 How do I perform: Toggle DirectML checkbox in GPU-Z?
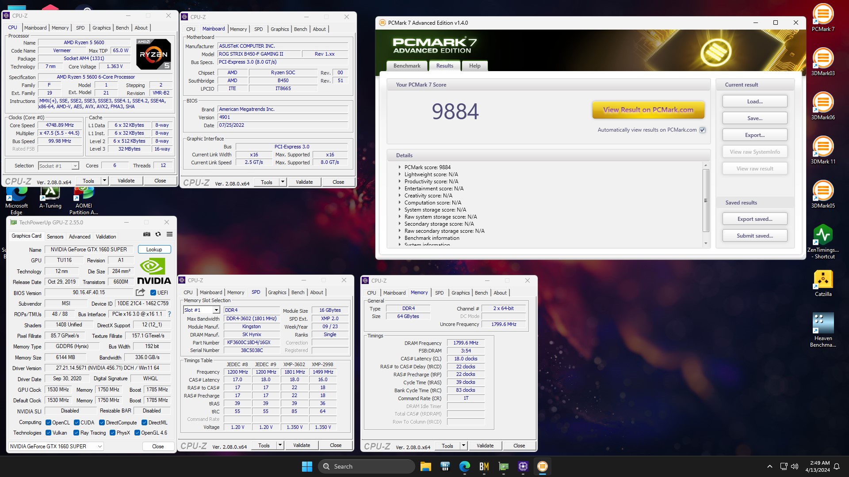[144, 423]
